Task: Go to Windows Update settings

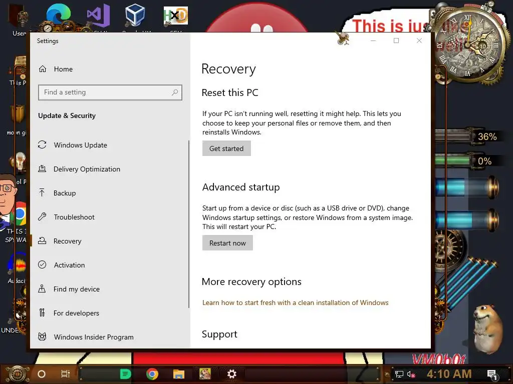Action: pos(81,145)
